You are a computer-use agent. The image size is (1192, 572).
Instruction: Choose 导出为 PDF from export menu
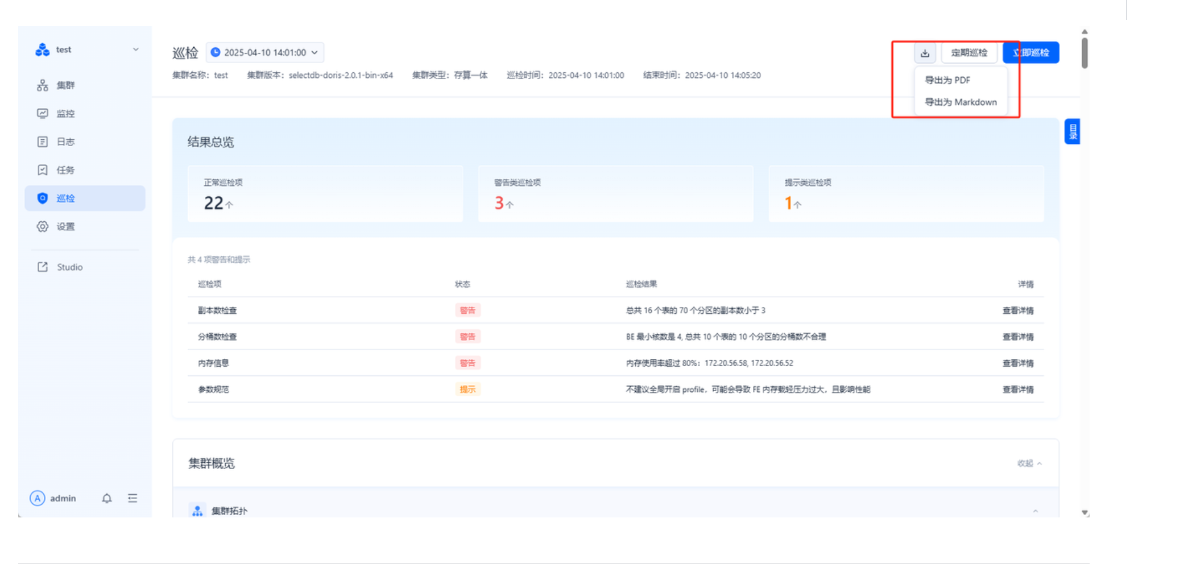click(x=947, y=80)
